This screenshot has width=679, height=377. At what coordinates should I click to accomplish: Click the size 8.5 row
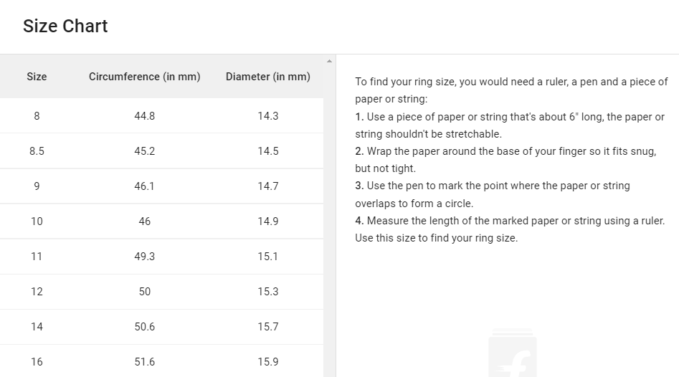(161, 151)
